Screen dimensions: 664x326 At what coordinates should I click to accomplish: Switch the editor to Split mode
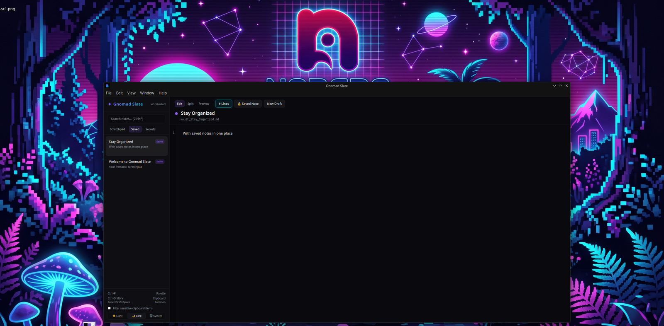click(190, 104)
